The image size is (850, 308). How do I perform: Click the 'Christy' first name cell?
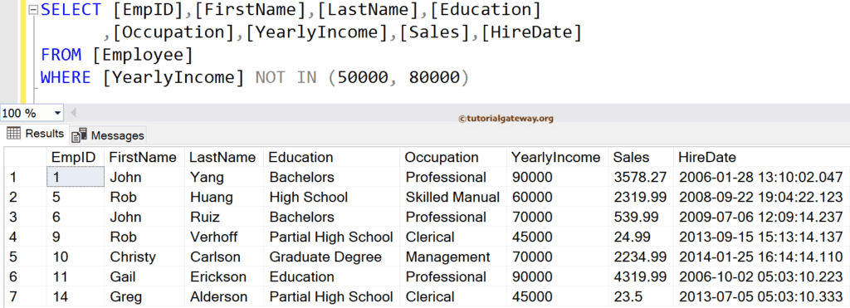pos(144,257)
